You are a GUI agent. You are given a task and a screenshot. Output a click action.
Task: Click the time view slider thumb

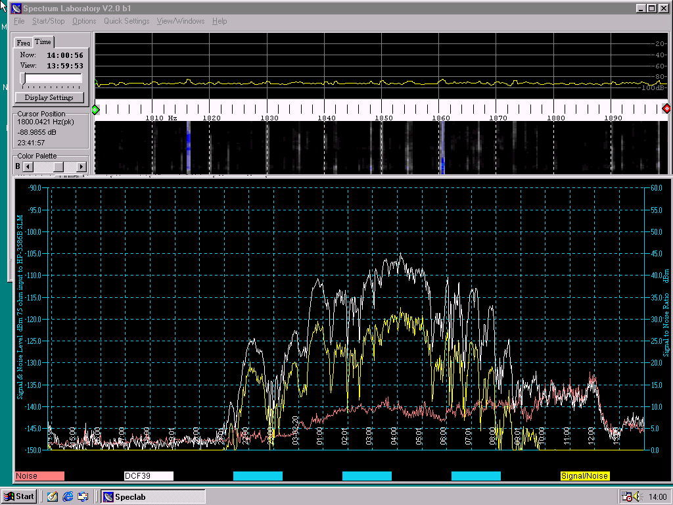[x=23, y=78]
